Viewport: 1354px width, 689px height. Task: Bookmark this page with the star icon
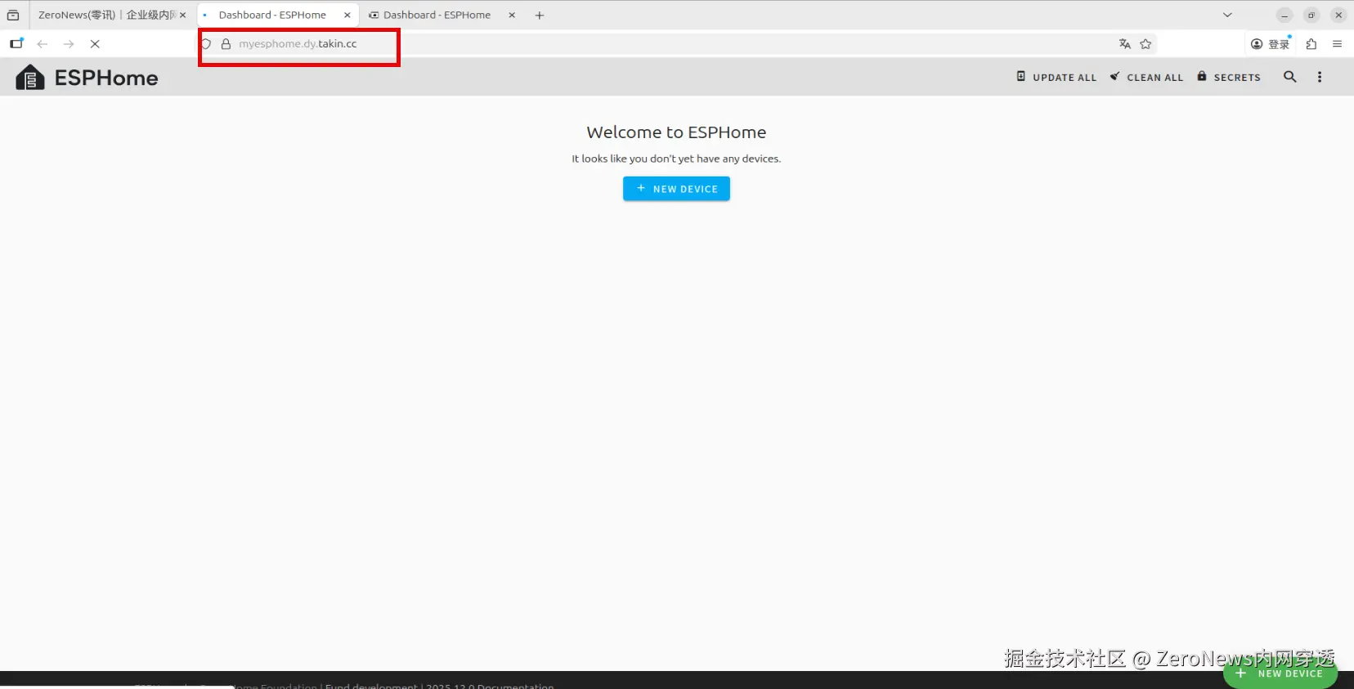(x=1146, y=44)
